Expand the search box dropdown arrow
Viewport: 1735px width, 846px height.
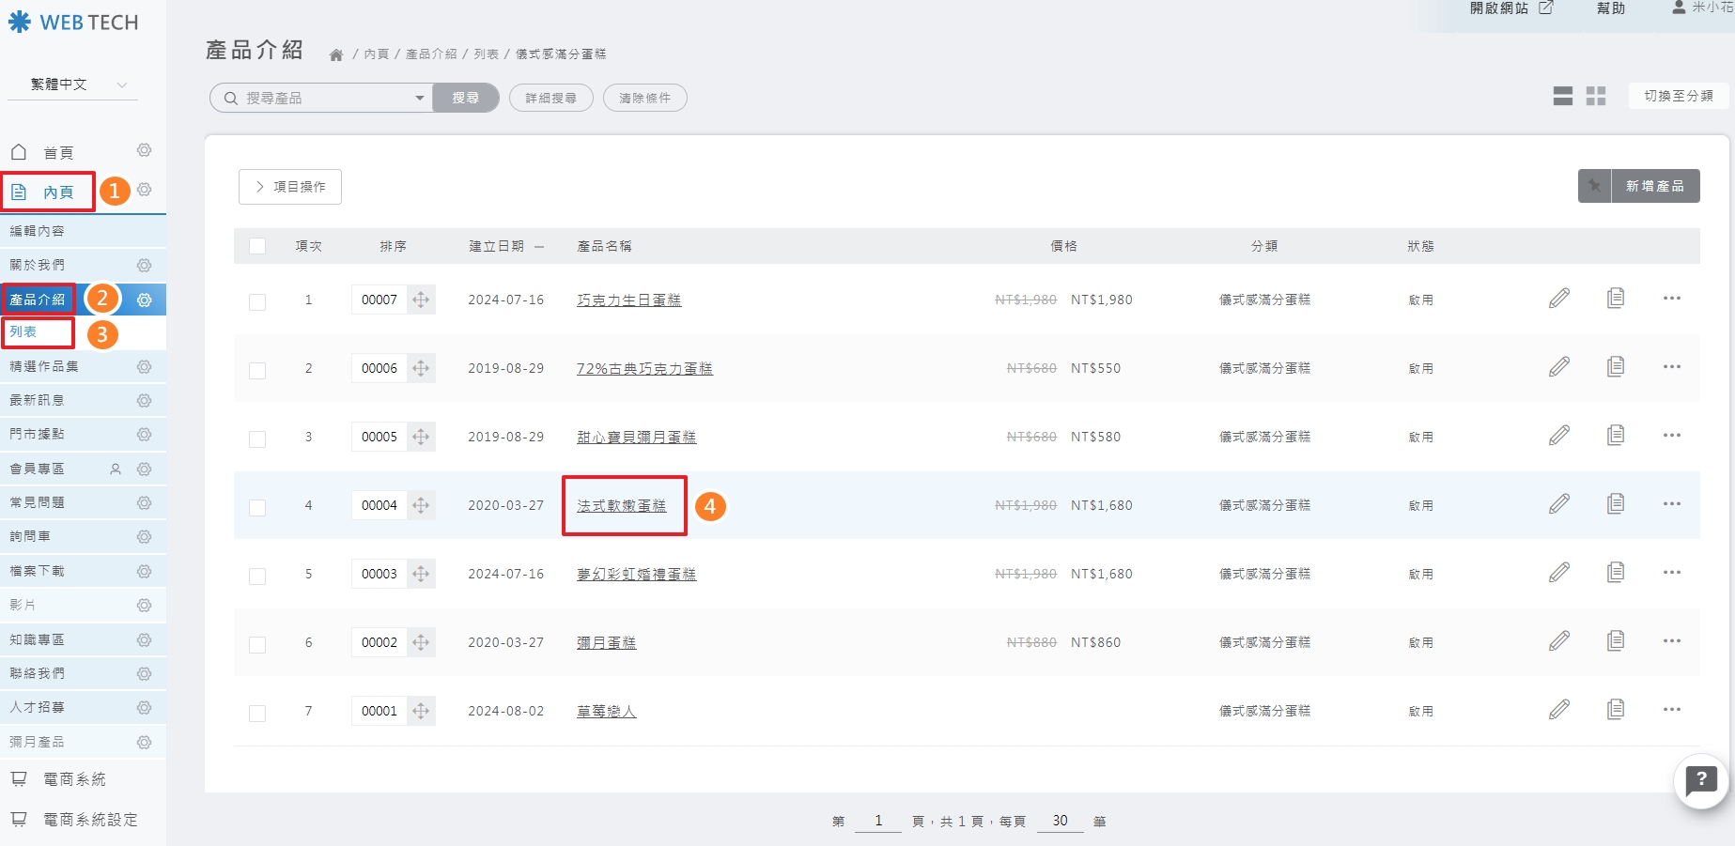coord(419,98)
